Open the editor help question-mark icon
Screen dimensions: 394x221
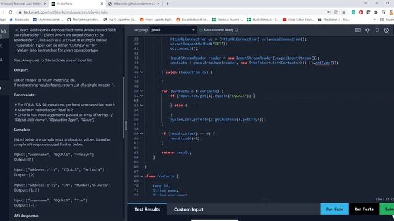click(x=387, y=30)
